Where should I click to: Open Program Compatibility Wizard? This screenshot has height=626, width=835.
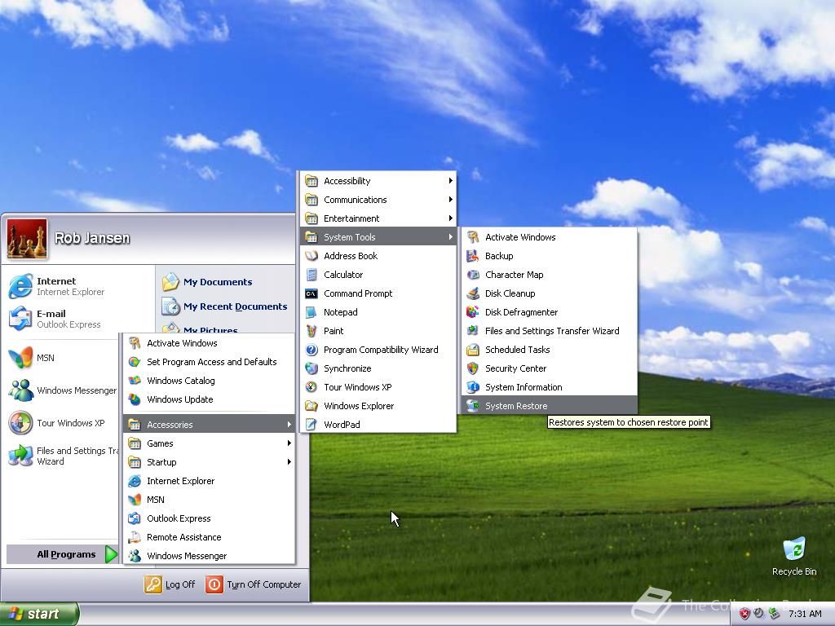point(378,350)
